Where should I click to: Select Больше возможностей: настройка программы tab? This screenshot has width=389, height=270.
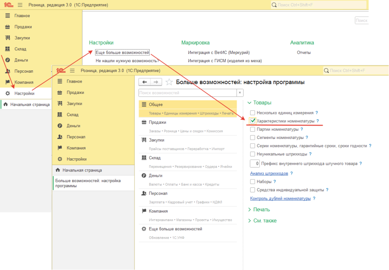click(x=93, y=183)
